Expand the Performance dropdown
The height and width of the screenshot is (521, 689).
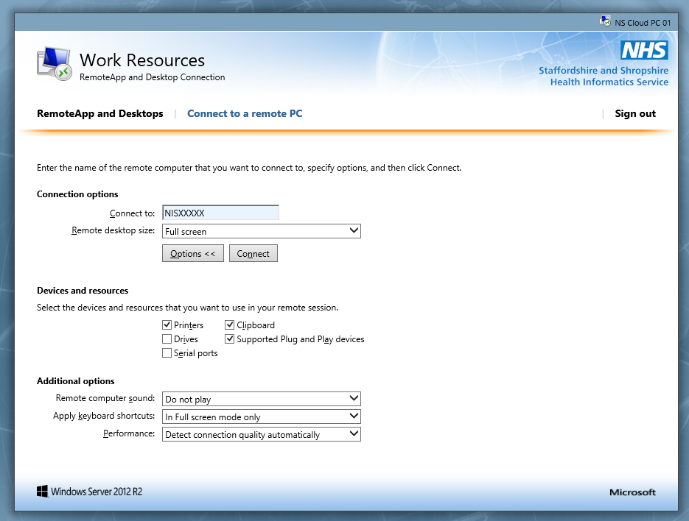coord(262,434)
